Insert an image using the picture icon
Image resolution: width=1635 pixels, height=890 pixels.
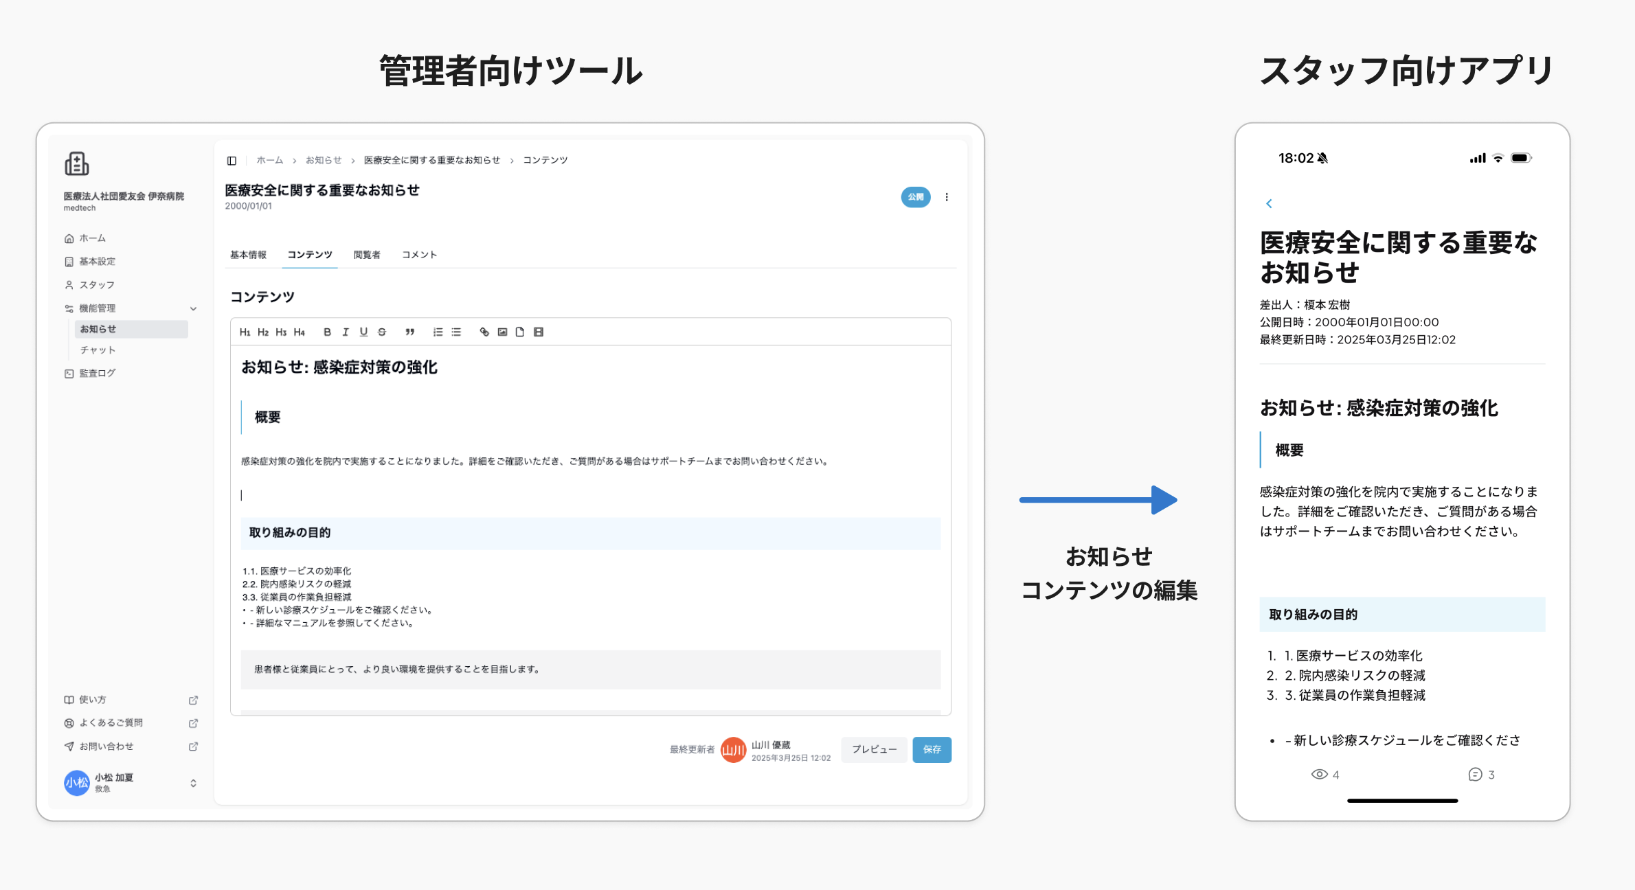[x=502, y=332]
